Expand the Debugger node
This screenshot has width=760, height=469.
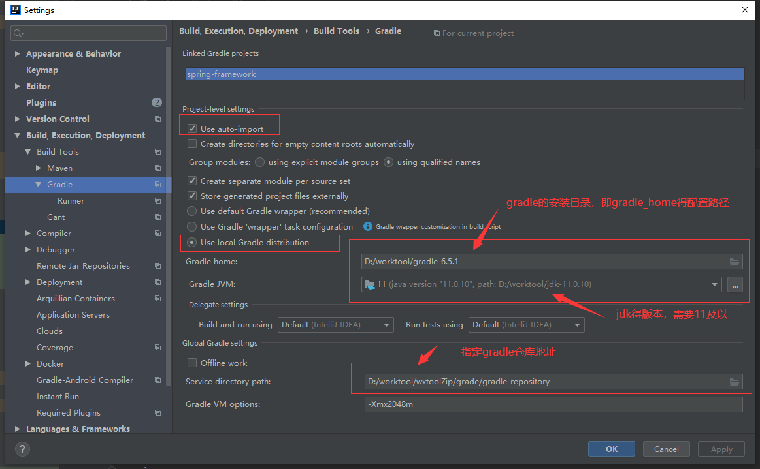[28, 249]
